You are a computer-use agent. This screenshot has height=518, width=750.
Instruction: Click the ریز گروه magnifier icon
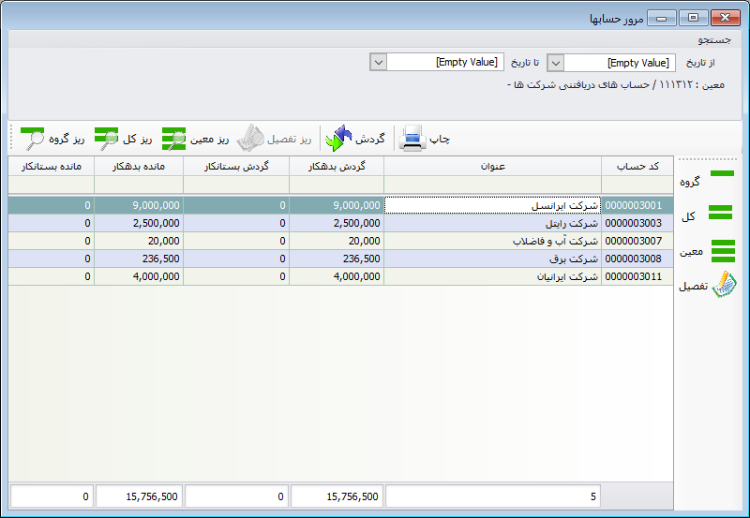pos(33,139)
